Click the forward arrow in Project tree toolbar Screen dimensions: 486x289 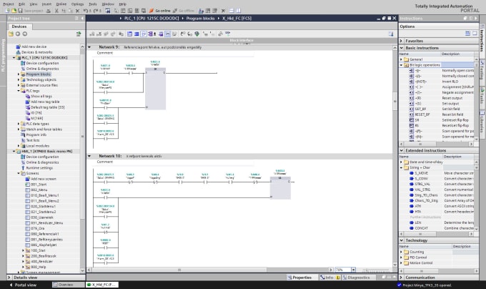[x=25, y=34]
